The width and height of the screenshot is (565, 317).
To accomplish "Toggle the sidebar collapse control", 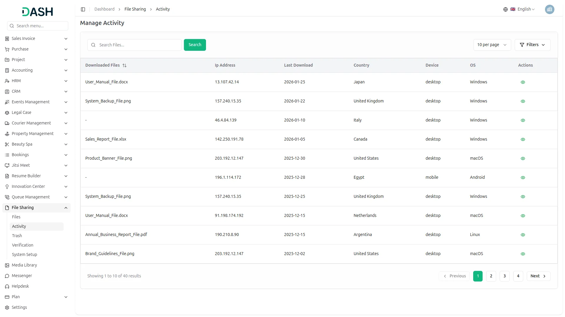I will [83, 9].
